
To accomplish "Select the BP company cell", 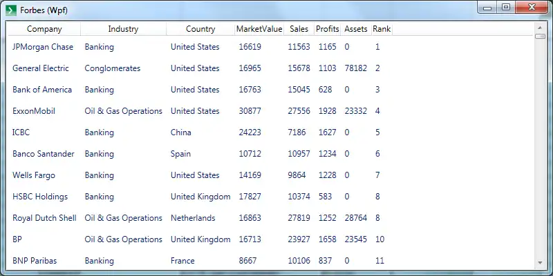I will pyautogui.click(x=17, y=239).
